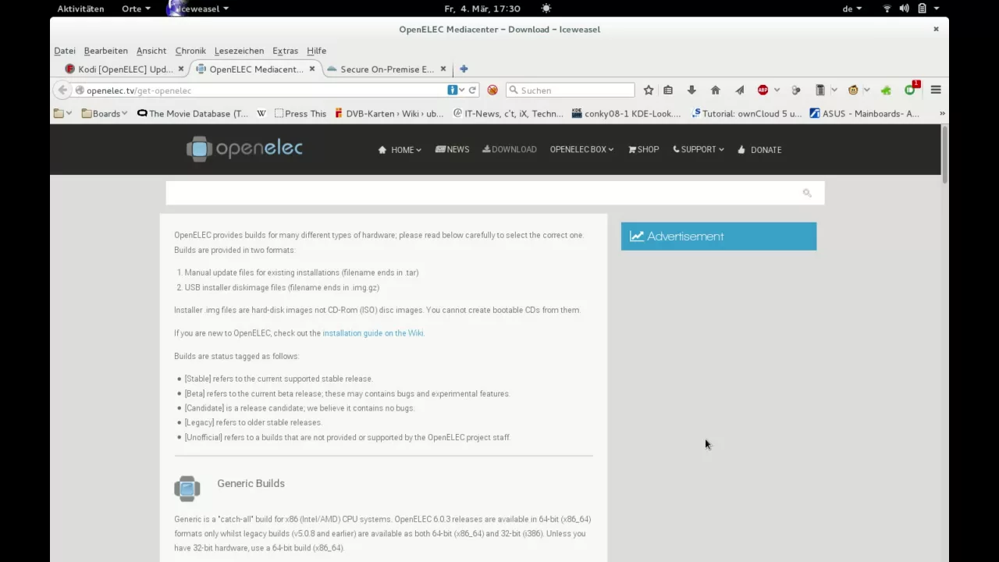Open the ASUS - Mainboards bookmark
Viewport: 999px width, 562px height.
(865, 113)
